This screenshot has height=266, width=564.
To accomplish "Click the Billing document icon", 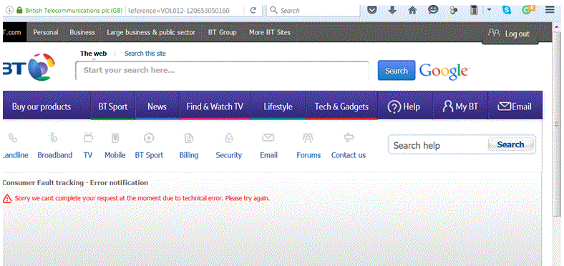I will click(x=188, y=138).
